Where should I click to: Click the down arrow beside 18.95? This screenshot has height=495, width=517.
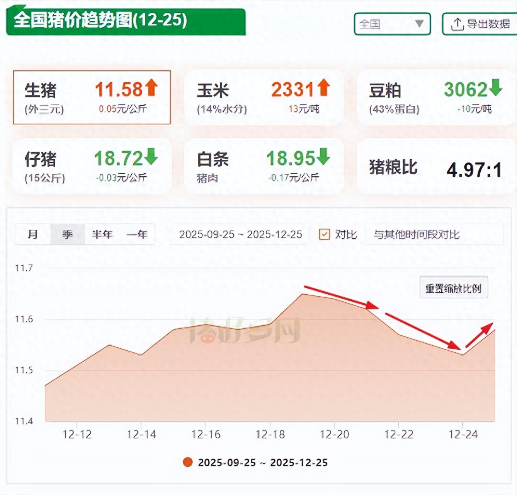[x=323, y=157]
